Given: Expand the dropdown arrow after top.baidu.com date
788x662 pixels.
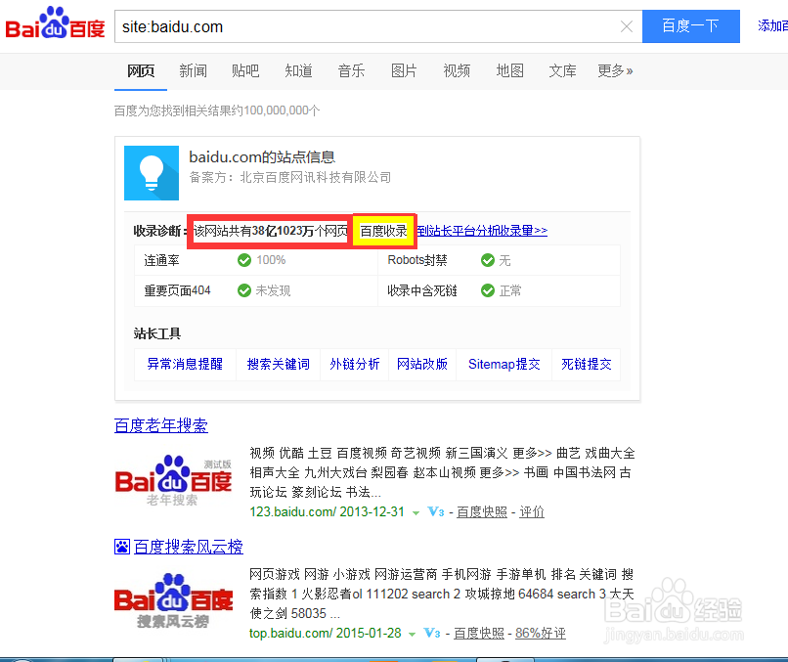Looking at the screenshot, I should (x=413, y=635).
